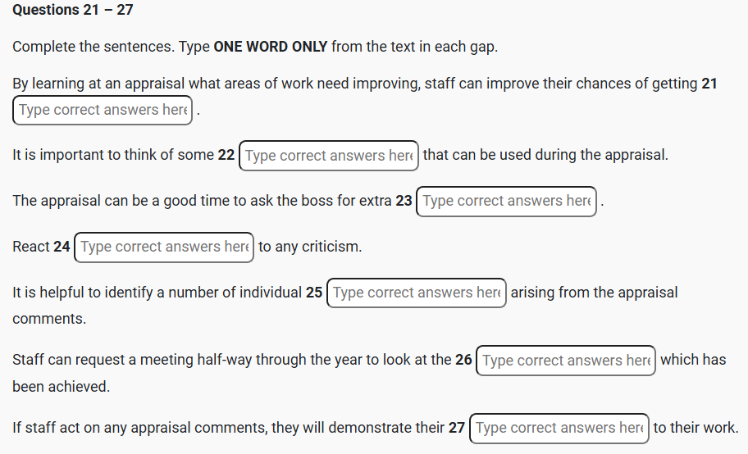The height and width of the screenshot is (454, 748).
Task: Click the bold number 24 label
Action: point(62,247)
